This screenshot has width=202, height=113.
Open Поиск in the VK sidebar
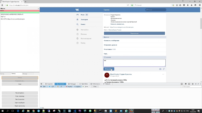83,24
